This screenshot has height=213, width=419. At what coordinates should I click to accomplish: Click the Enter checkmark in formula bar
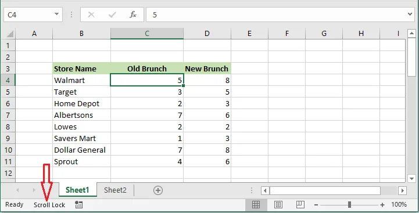(x=112, y=15)
